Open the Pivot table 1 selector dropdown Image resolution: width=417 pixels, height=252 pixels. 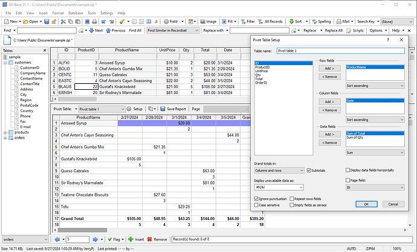point(102,109)
